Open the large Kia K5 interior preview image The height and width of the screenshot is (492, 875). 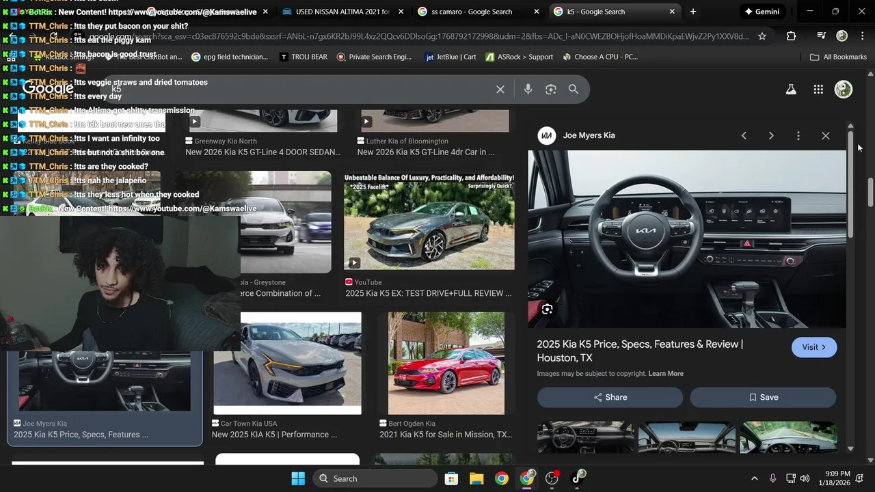687,239
